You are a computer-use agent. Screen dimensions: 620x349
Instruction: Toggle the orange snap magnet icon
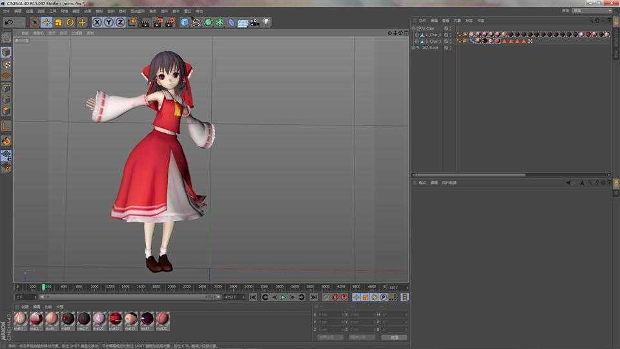point(6,142)
